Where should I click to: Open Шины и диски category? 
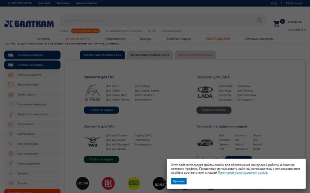pyautogui.click(x=32, y=94)
